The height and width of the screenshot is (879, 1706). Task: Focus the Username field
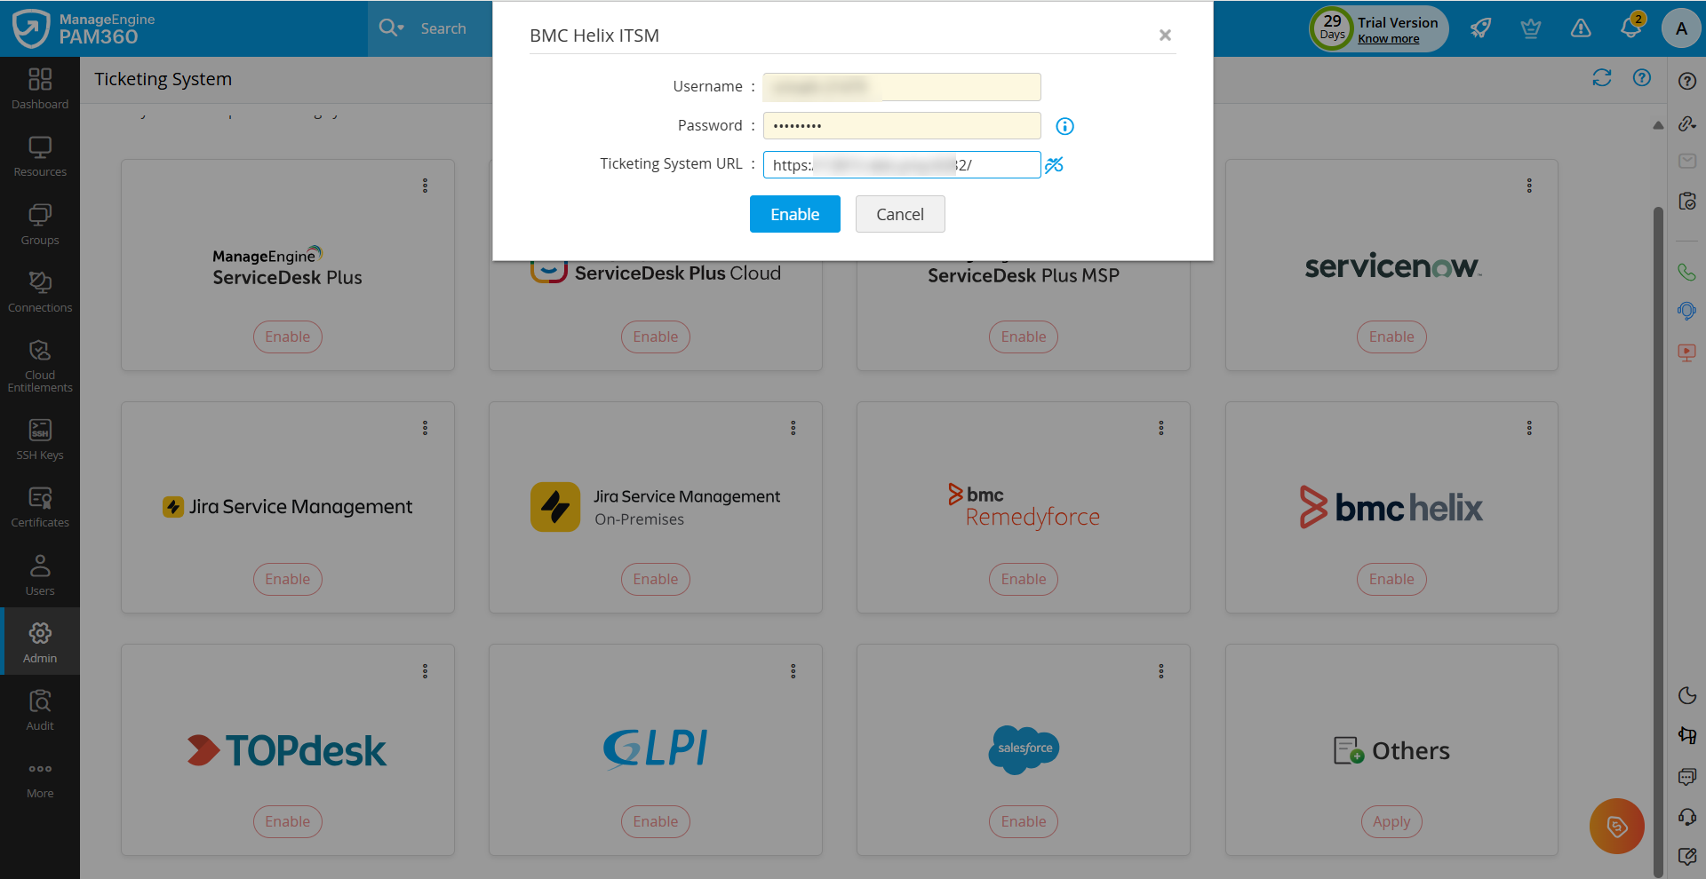coord(902,87)
